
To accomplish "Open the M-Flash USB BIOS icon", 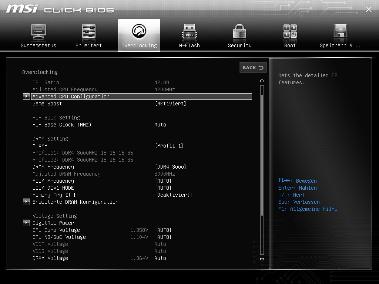I will (189, 31).
